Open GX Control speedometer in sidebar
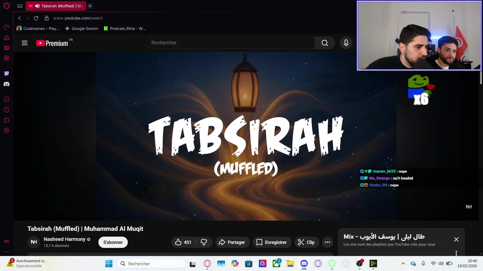Image resolution: width=483 pixels, height=271 pixels. coord(6,27)
